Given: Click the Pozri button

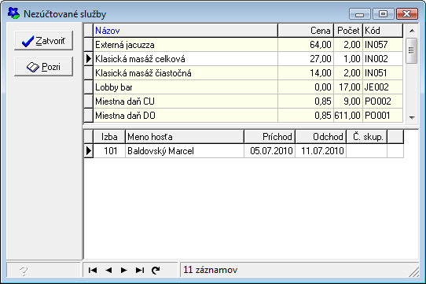Looking at the screenshot, I should coord(43,66).
